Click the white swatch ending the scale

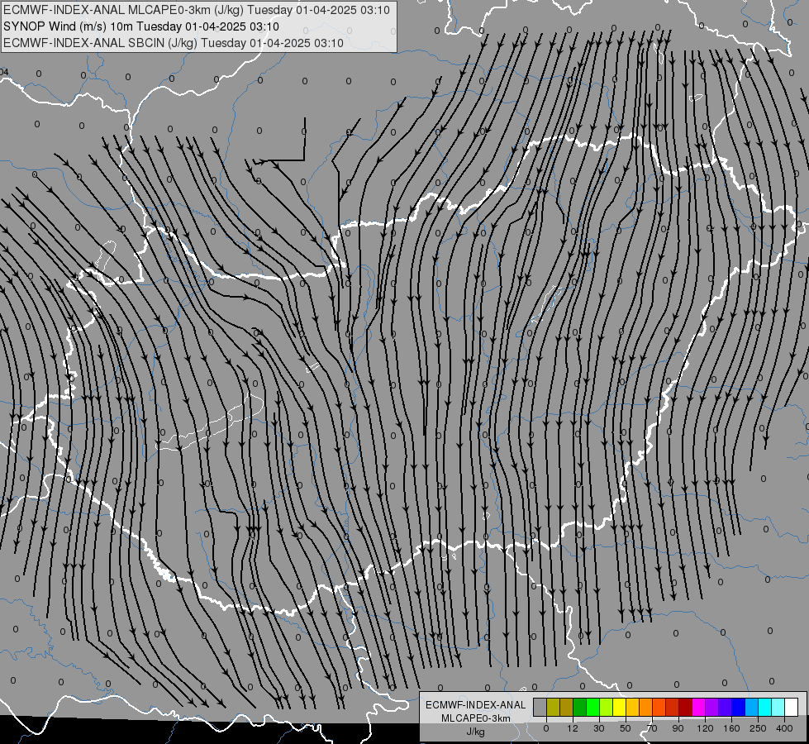(792, 708)
